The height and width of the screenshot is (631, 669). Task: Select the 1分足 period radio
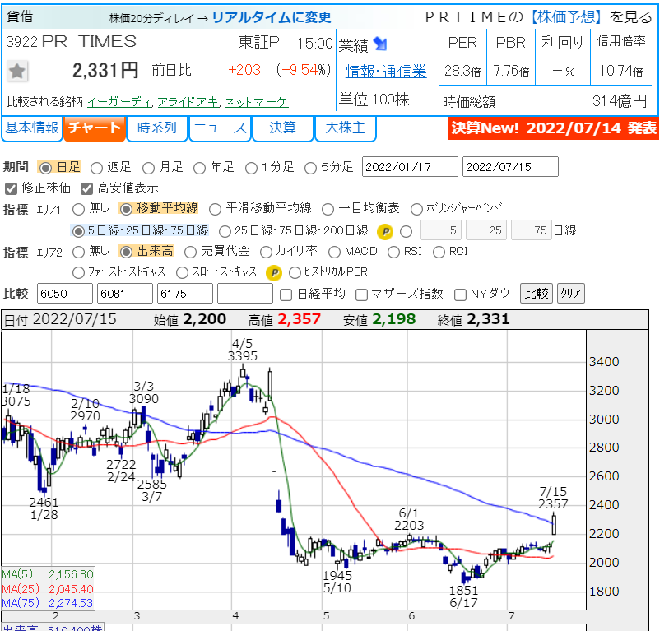(251, 168)
